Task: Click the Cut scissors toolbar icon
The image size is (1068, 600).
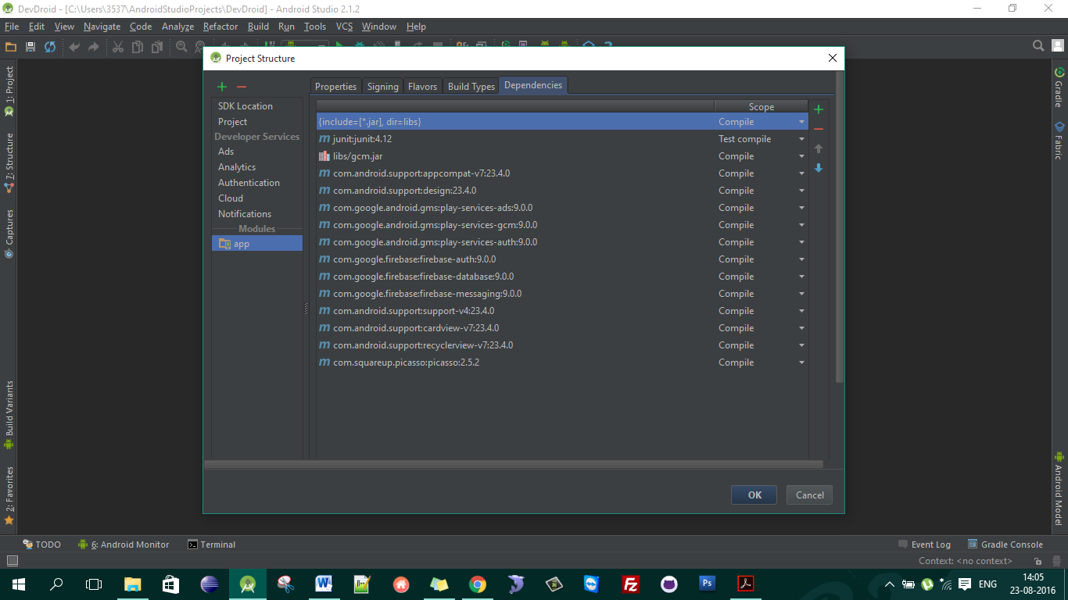Action: click(118, 47)
